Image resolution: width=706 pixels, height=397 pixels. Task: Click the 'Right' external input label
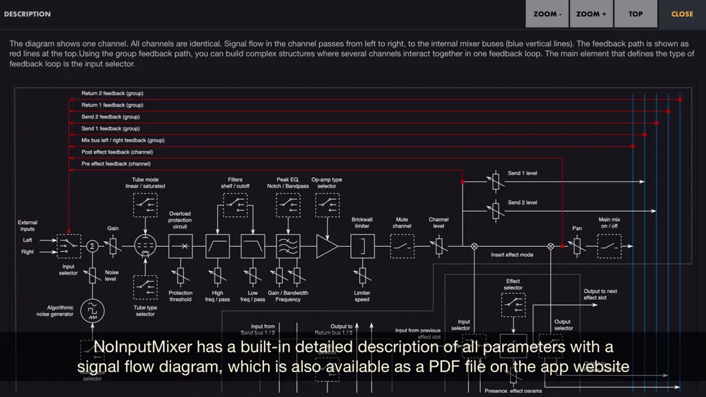point(28,252)
